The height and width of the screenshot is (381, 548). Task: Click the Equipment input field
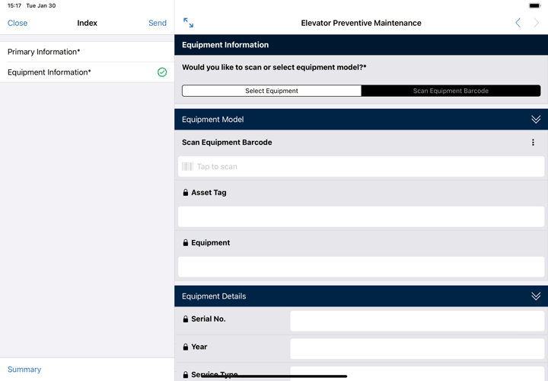[x=361, y=267]
